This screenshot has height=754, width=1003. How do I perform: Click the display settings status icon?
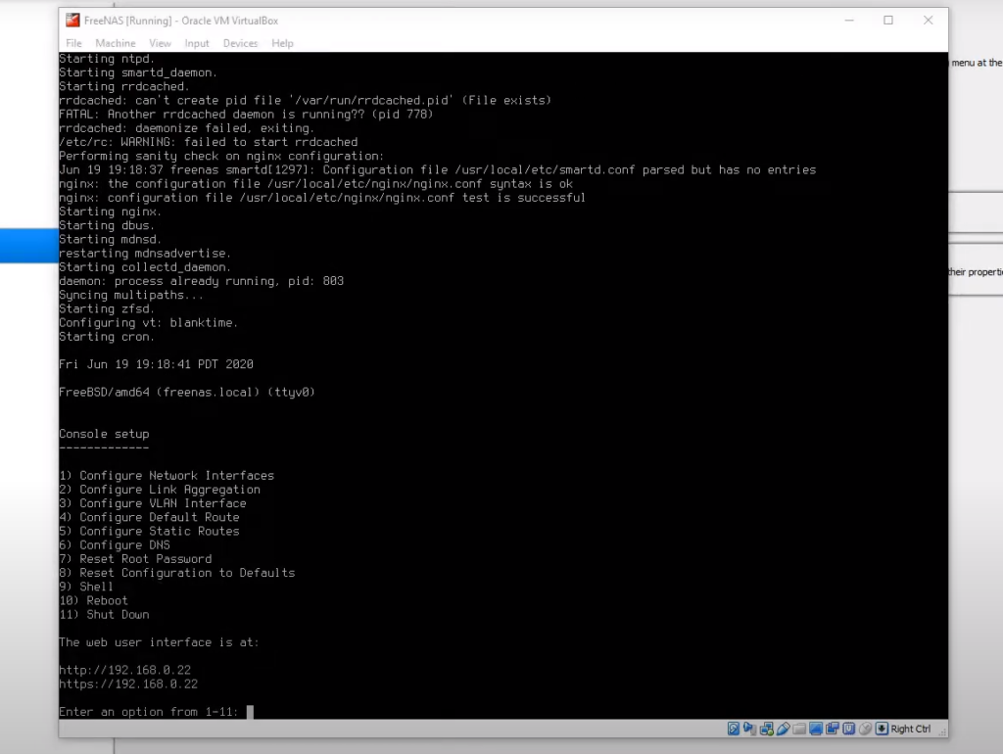[x=817, y=729]
